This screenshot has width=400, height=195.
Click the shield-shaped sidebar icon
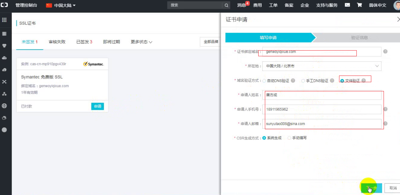click(x=4, y=46)
